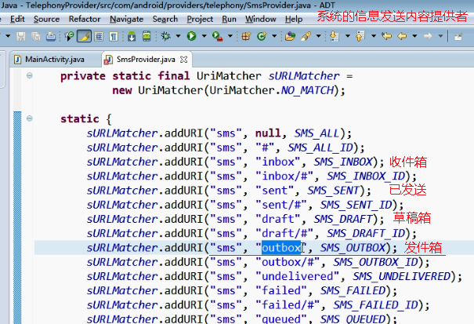Click the "draft/#" string literal
This screenshot has height=324, width=474.
click(x=284, y=234)
